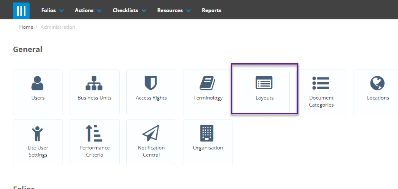398x189 pixels.
Task: Expand the Checklists dropdown chevron
Action: click(x=144, y=11)
